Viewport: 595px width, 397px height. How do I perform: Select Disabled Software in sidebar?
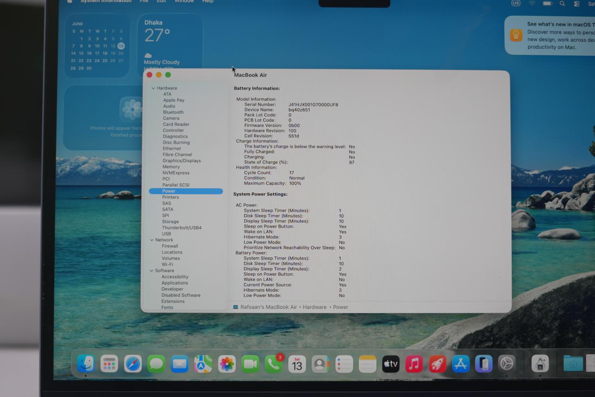(x=181, y=295)
